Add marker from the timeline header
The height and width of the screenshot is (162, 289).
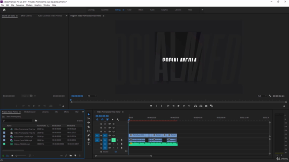pos(112,120)
